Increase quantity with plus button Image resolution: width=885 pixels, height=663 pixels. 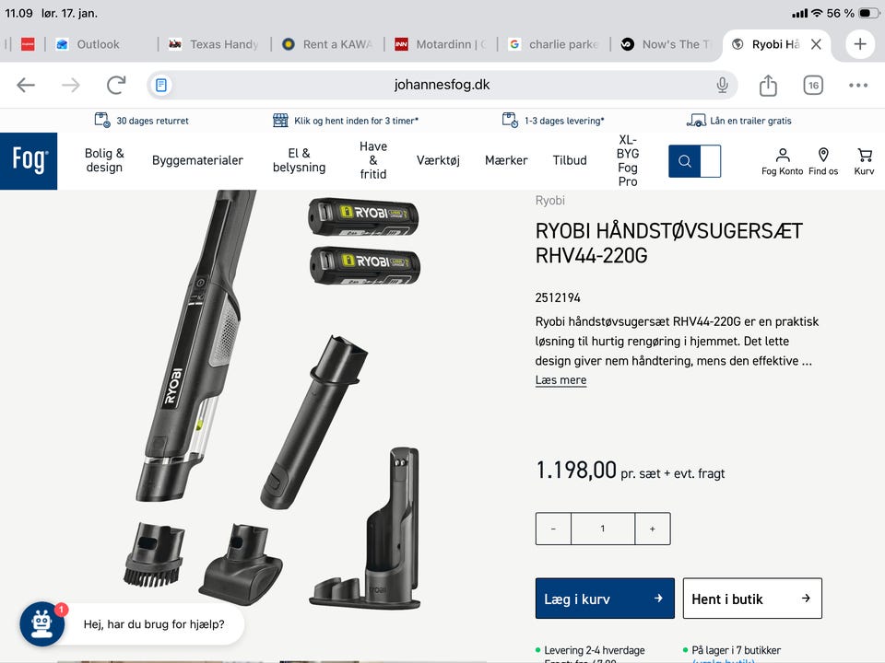coord(653,529)
